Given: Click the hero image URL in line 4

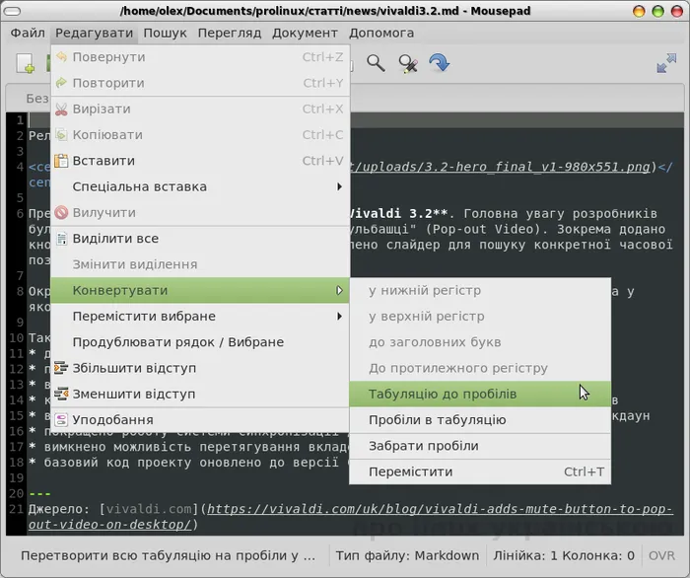Looking at the screenshot, I should coord(501,167).
